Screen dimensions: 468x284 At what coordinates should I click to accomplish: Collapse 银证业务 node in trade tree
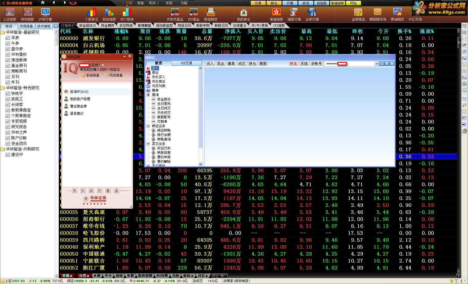pos(148,126)
